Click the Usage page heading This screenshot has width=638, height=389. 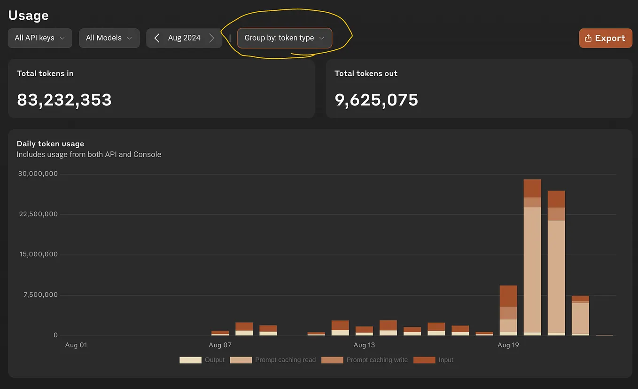28,15
